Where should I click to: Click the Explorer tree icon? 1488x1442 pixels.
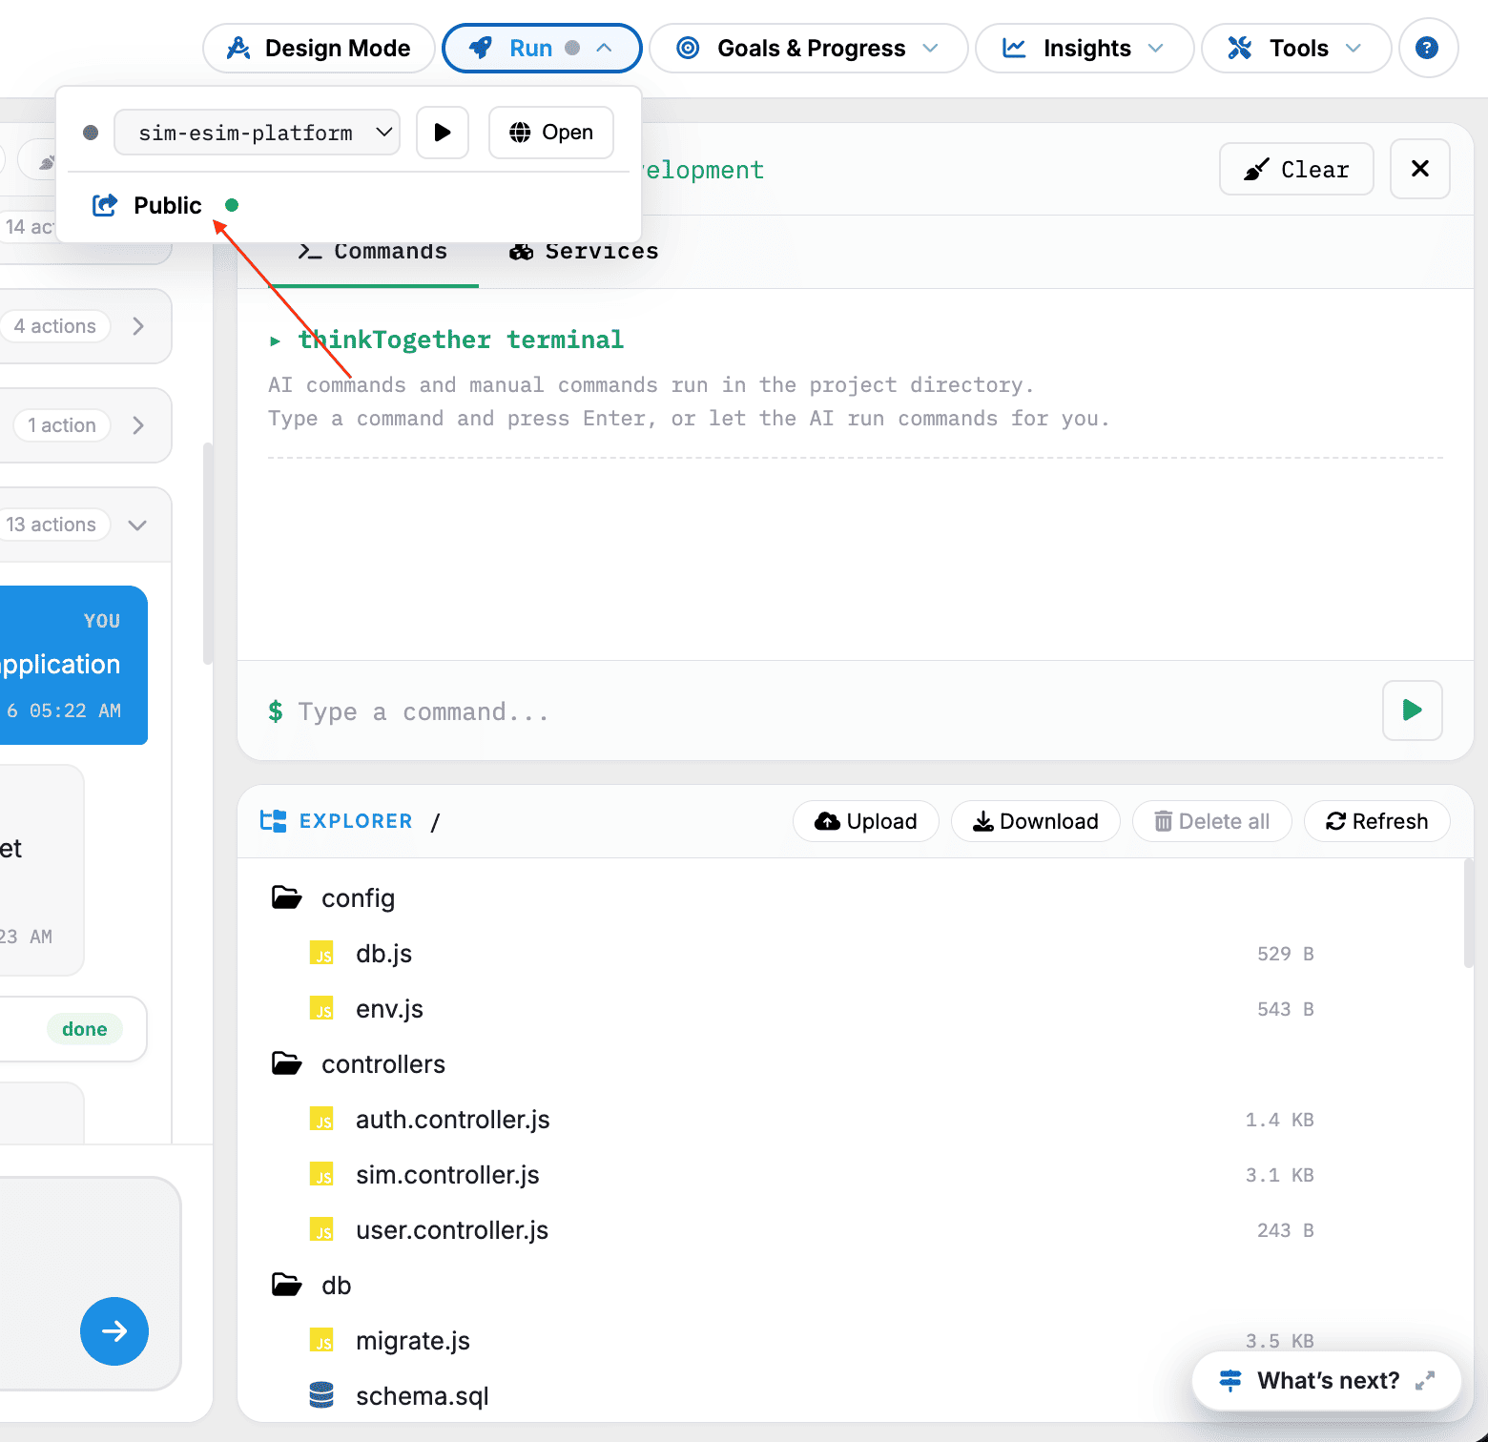(274, 821)
